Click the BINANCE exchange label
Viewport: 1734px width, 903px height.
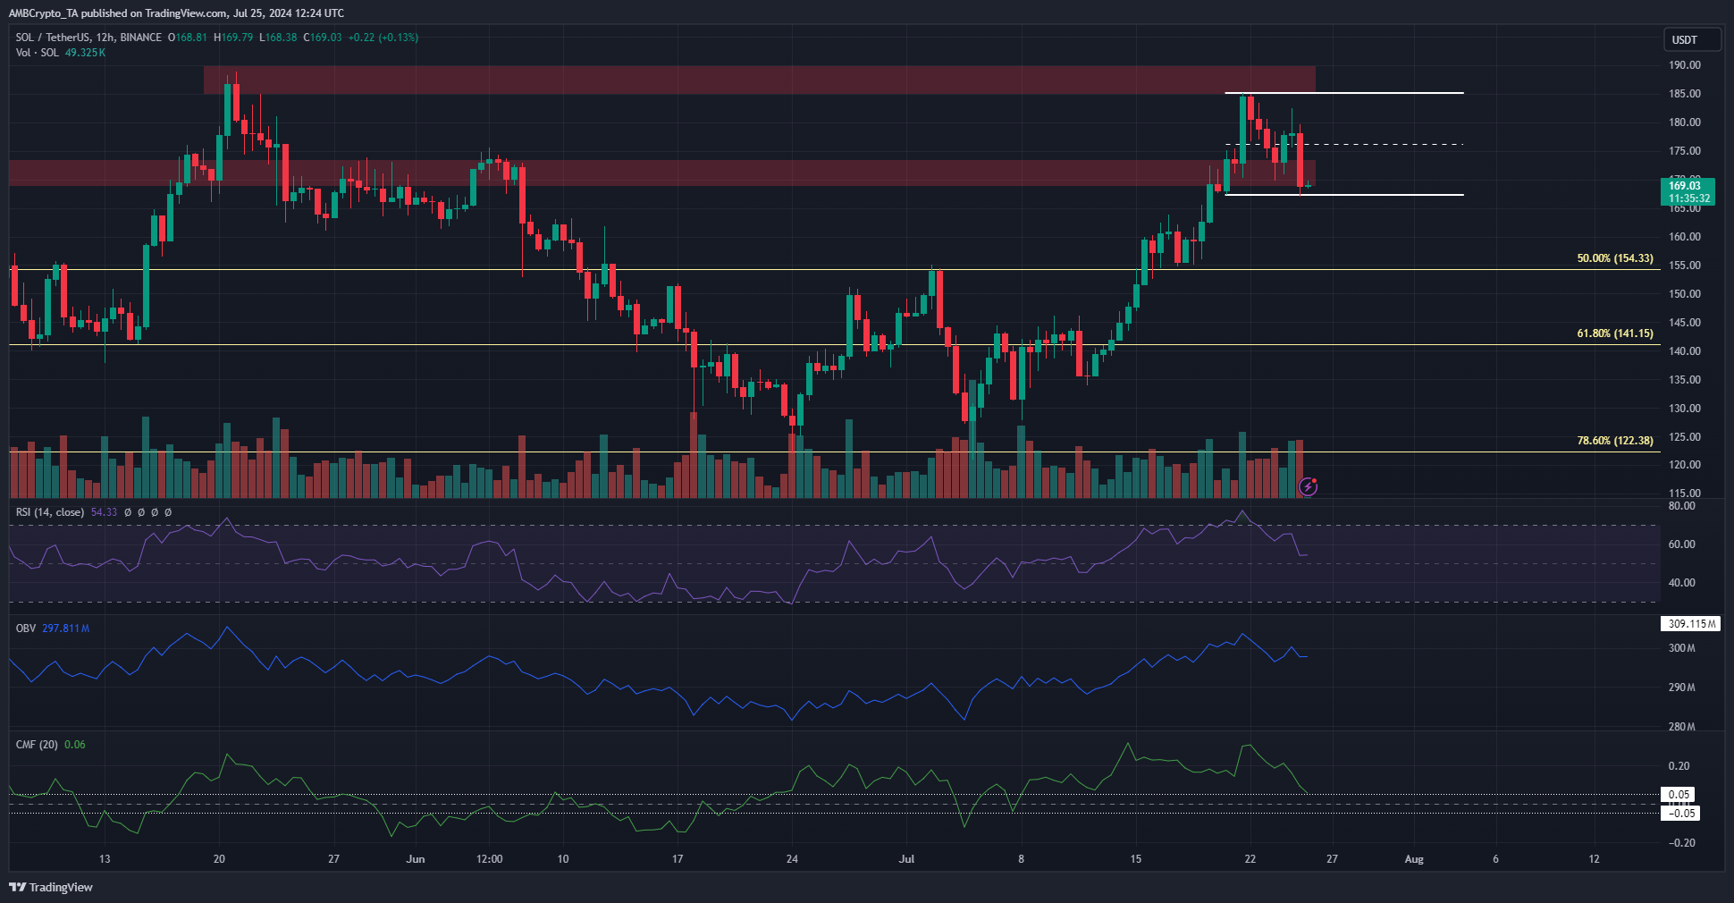pos(141,38)
